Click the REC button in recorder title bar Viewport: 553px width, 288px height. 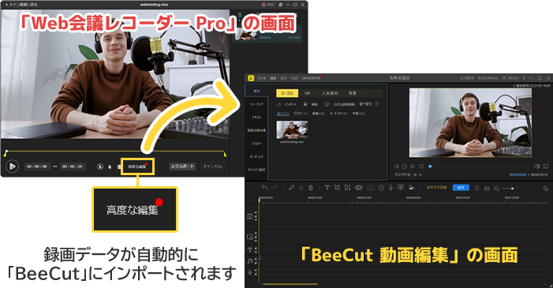click(268, 5)
